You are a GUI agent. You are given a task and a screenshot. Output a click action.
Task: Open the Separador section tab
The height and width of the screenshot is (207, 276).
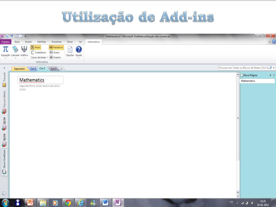19,69
